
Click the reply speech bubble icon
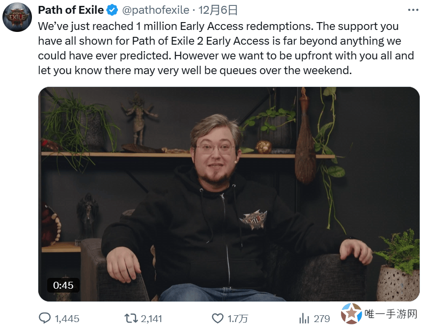tap(45, 318)
